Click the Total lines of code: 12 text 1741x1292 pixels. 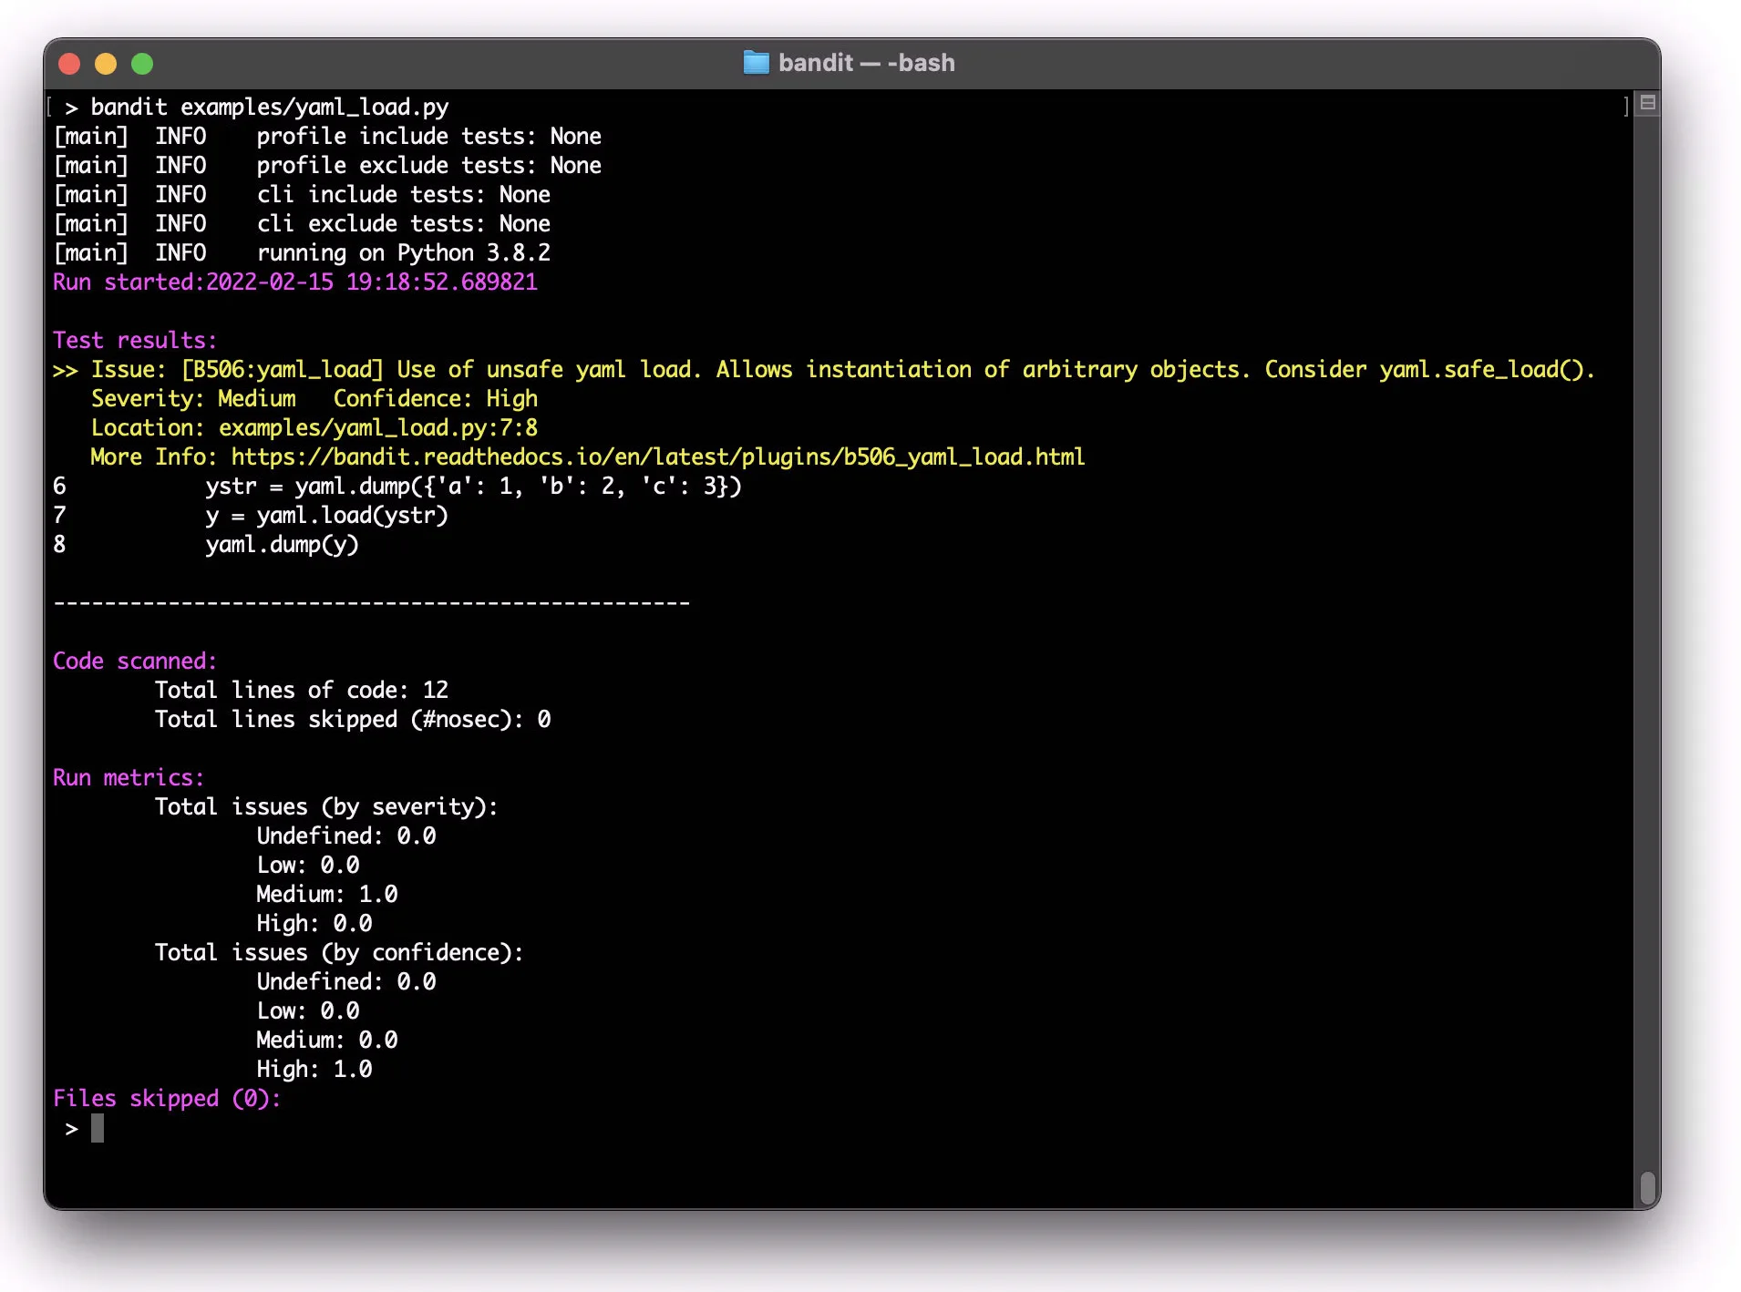click(x=302, y=690)
